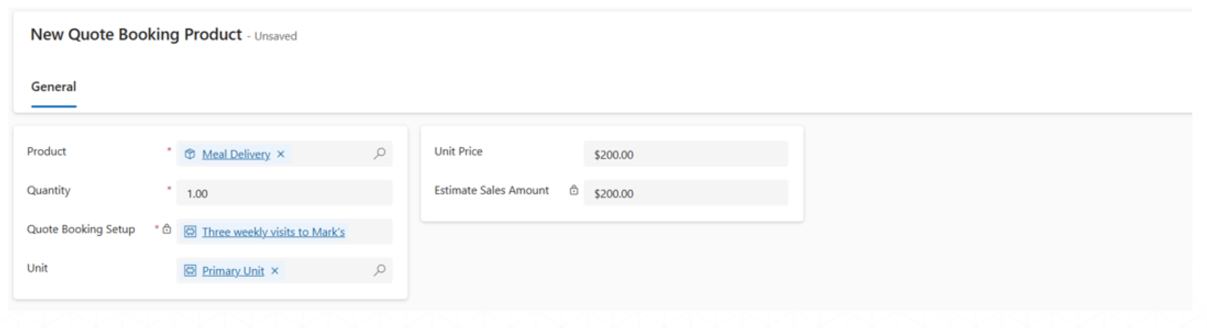1207x328 pixels.
Task: Click the cube icon beside Meal Delivery
Action: tap(190, 154)
